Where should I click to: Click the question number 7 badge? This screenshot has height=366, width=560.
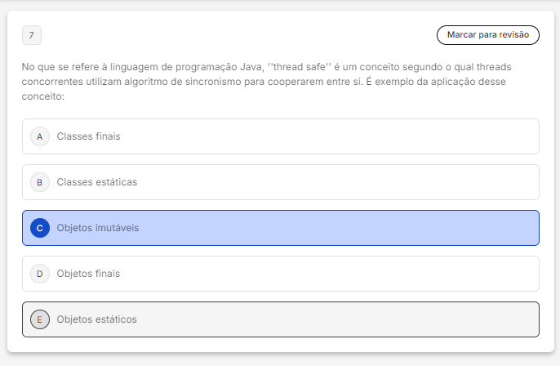(x=31, y=35)
